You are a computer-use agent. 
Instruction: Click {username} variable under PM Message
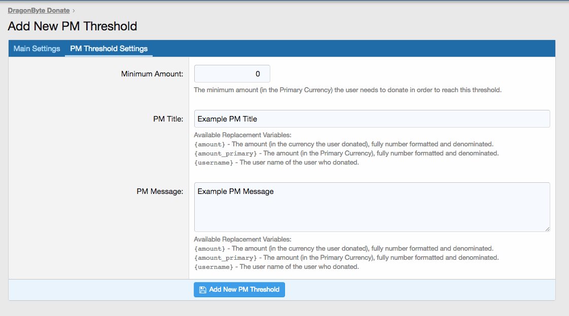214,267
